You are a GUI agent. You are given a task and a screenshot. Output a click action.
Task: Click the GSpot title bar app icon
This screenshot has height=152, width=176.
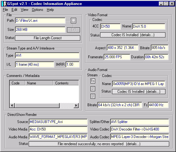[4, 4]
